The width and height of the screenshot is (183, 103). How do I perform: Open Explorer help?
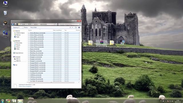[x=79, y=27]
